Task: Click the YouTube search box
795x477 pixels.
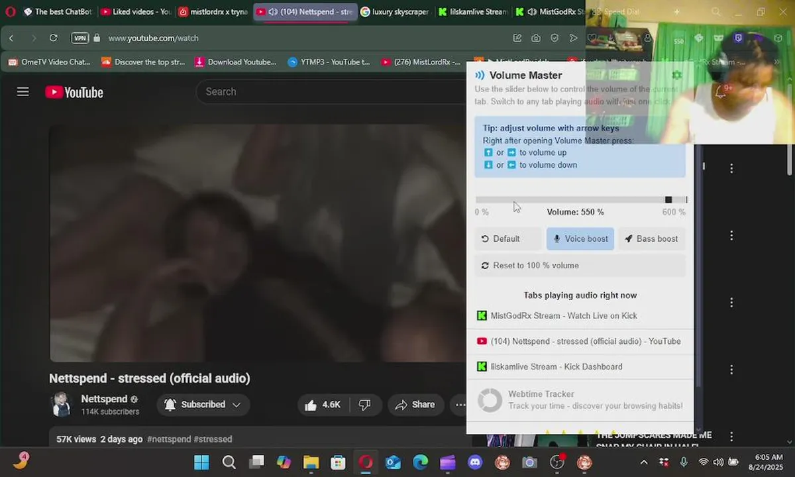Action: [331, 92]
